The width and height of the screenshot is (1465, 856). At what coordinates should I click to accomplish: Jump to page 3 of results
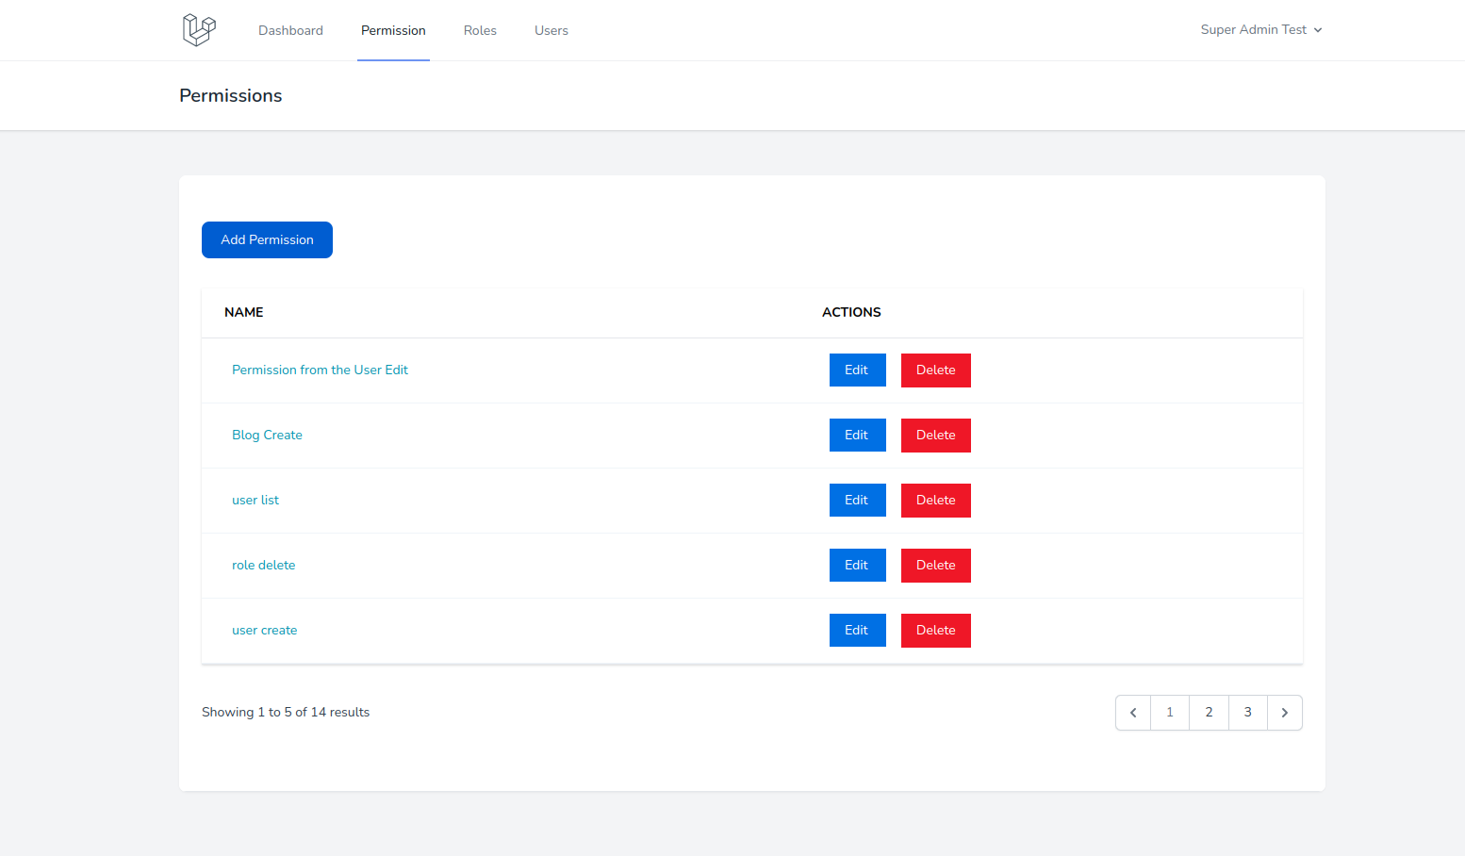point(1247,713)
